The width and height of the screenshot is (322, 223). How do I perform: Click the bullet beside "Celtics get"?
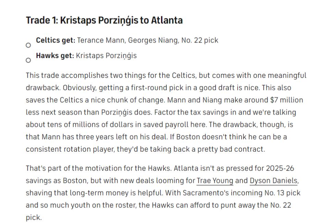point(28,45)
